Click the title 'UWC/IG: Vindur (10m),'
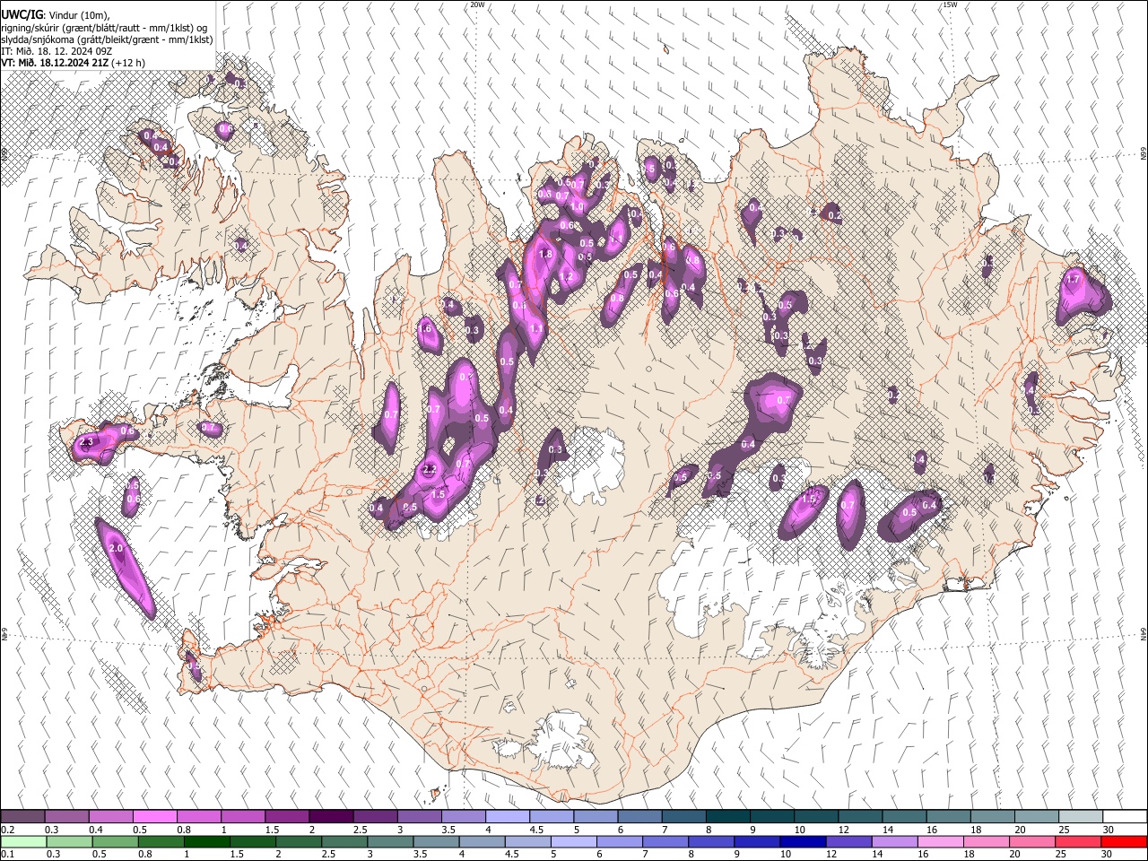This screenshot has width=1148, height=861. click(56, 14)
